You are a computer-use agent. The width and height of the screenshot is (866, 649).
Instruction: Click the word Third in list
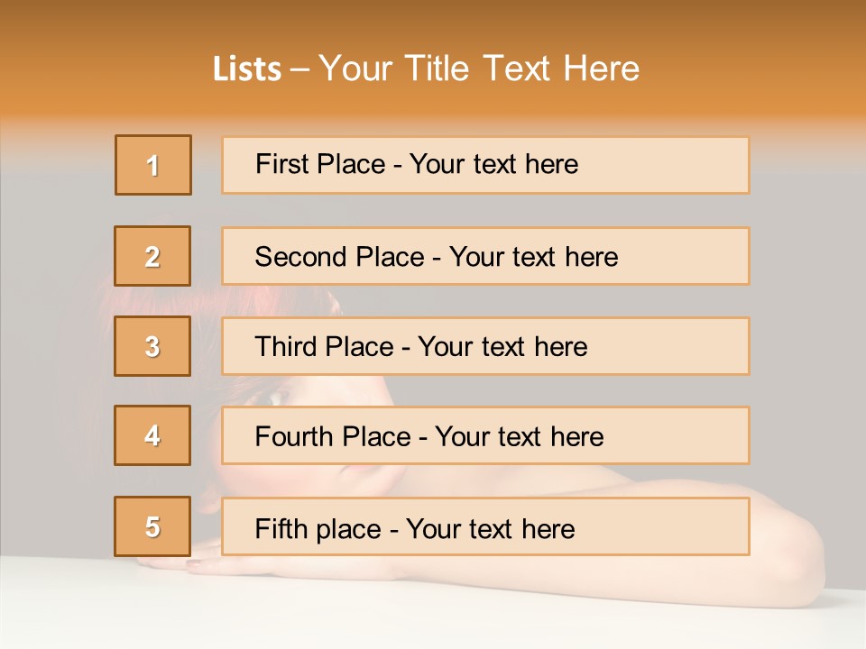pos(287,347)
